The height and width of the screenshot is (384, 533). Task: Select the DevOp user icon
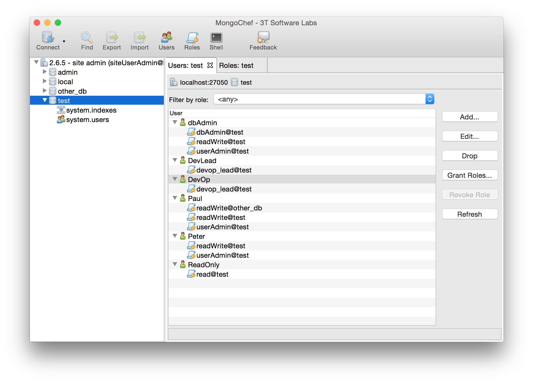[x=183, y=179]
